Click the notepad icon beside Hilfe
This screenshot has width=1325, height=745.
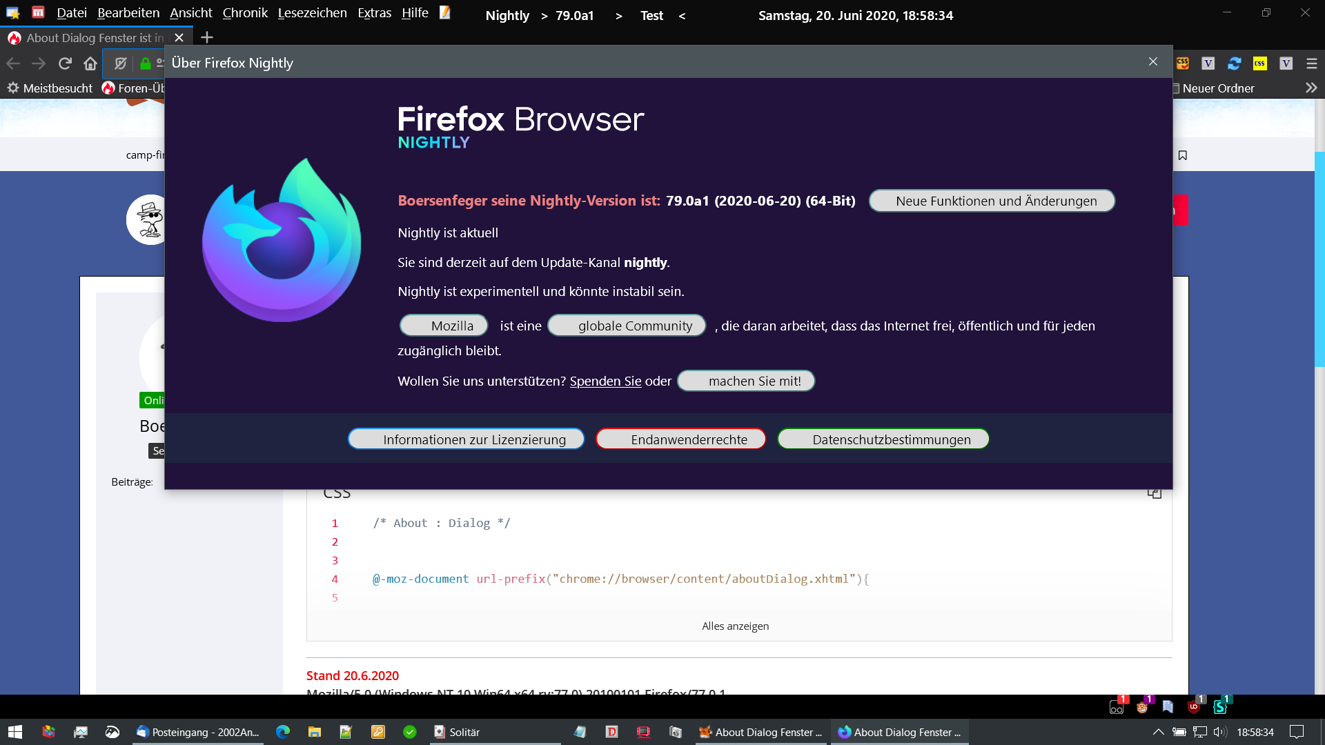click(x=445, y=13)
